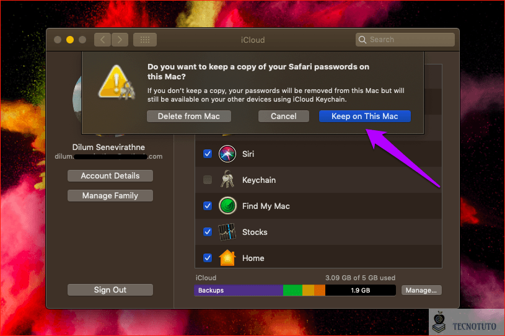The height and width of the screenshot is (336, 505).
Task: Click the green storage bar segment
Action: click(x=292, y=290)
